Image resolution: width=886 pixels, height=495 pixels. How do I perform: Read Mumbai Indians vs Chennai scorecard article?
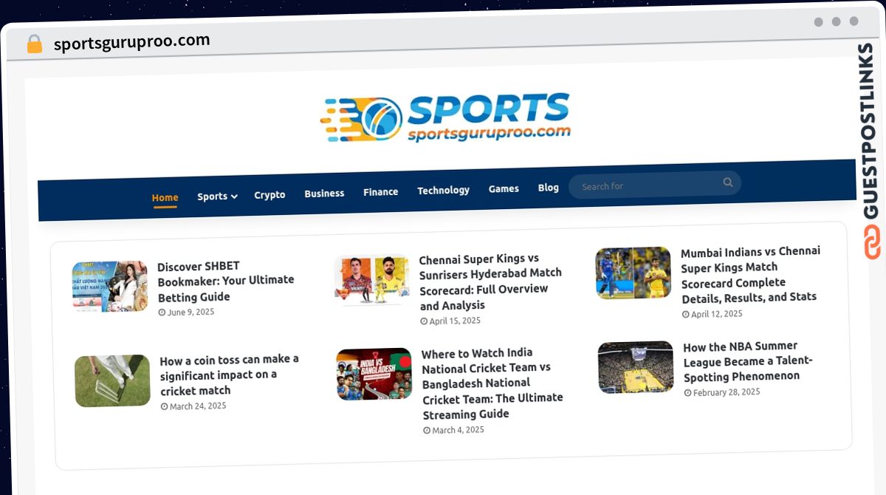click(x=750, y=274)
